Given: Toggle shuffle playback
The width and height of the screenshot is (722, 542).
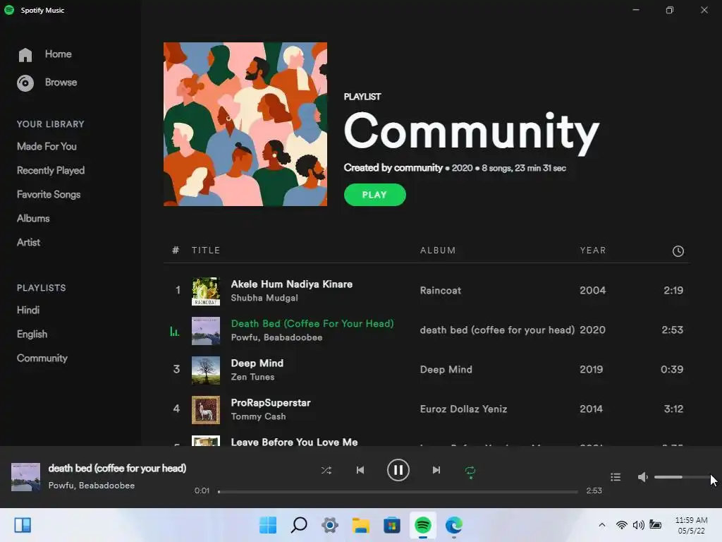Looking at the screenshot, I should coord(326,470).
